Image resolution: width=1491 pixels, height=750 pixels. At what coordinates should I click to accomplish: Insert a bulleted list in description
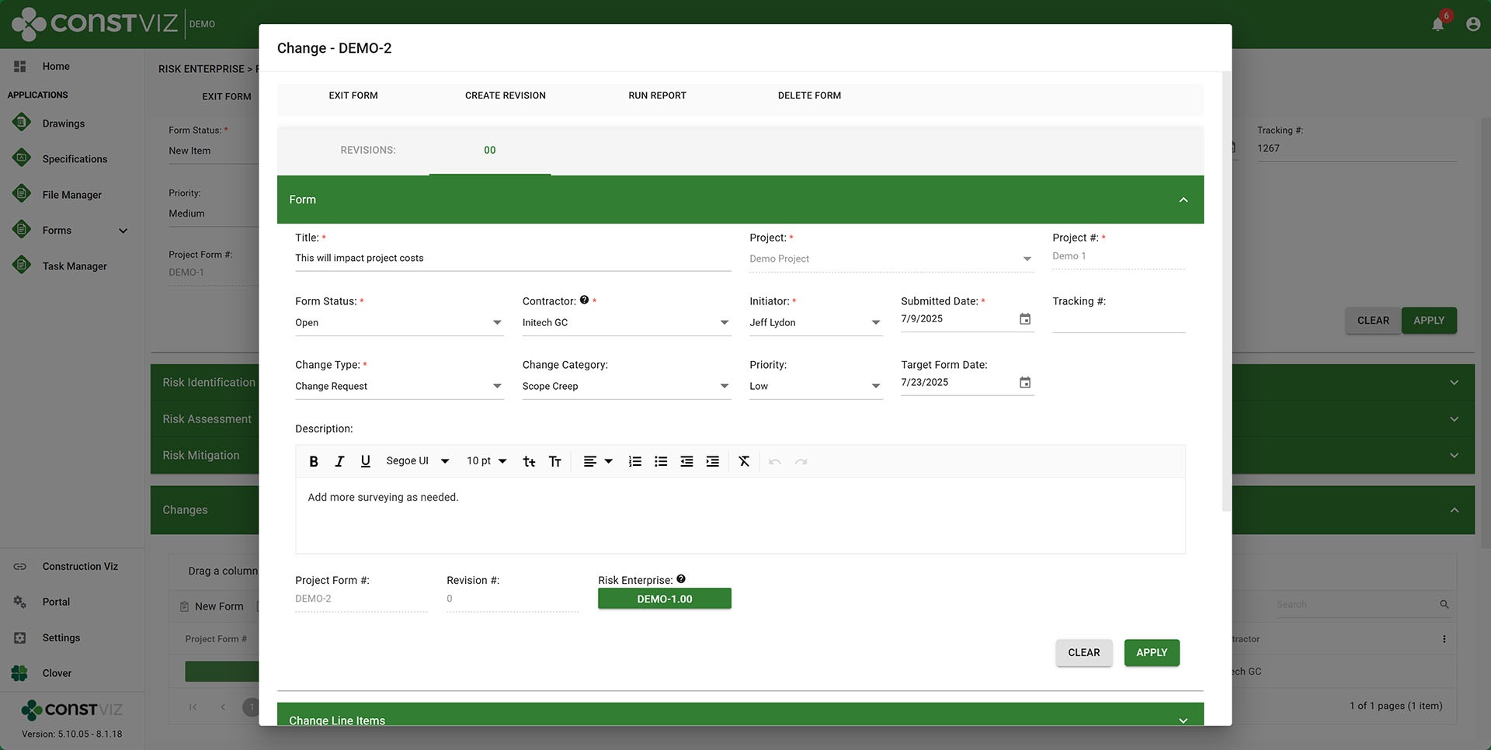click(661, 461)
